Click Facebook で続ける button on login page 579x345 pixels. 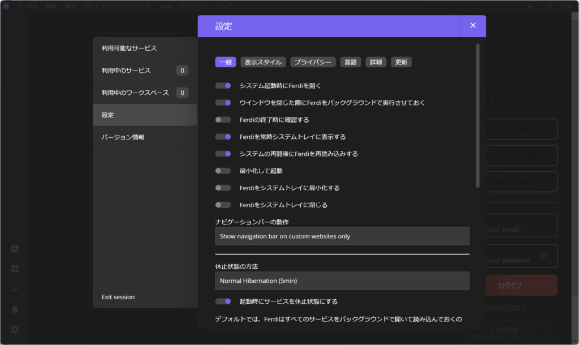[x=521, y=155]
